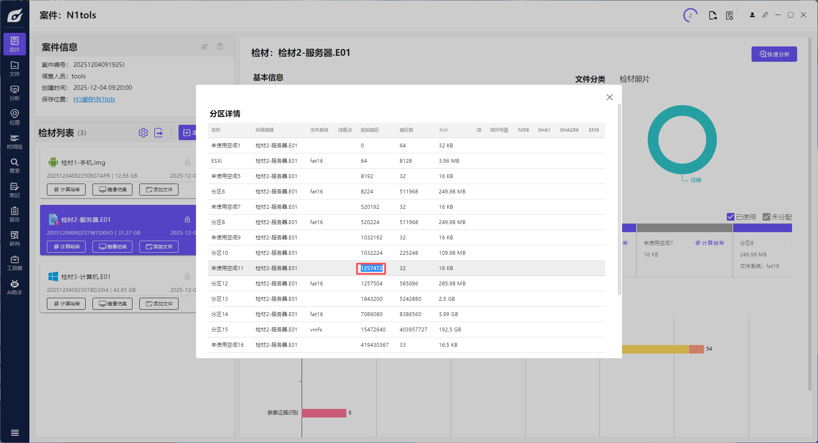818x443 pixels.
Task: Switch to the 文件分类 tab
Action: [x=590, y=79]
